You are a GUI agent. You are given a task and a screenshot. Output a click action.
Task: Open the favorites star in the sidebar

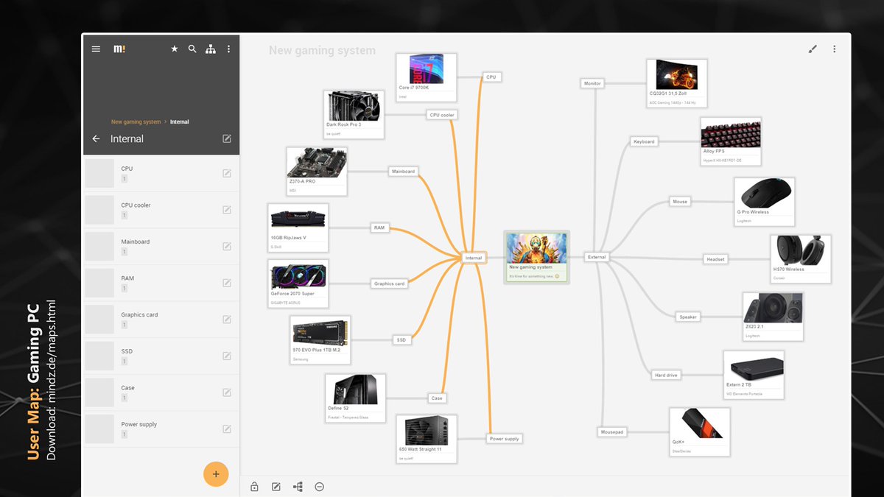(175, 49)
